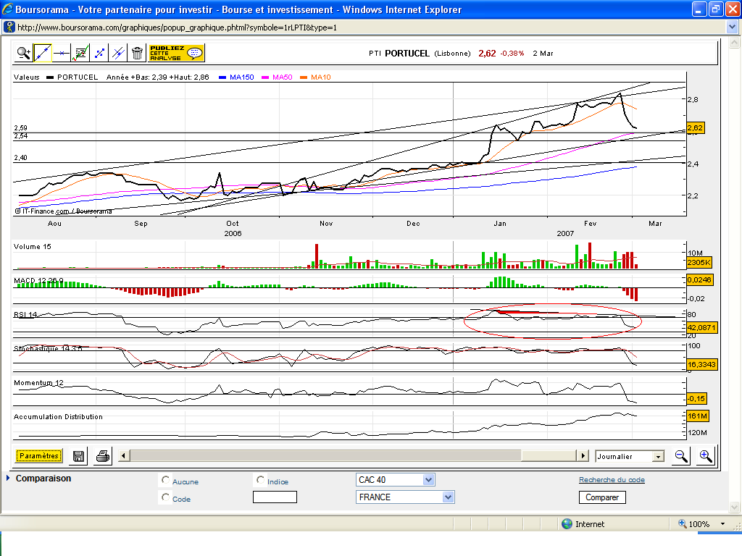Open the Recherche du code link
Screen dimensions: 742x556
coord(611,480)
